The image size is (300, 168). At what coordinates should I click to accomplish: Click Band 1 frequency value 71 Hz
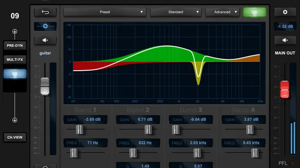(x=93, y=143)
